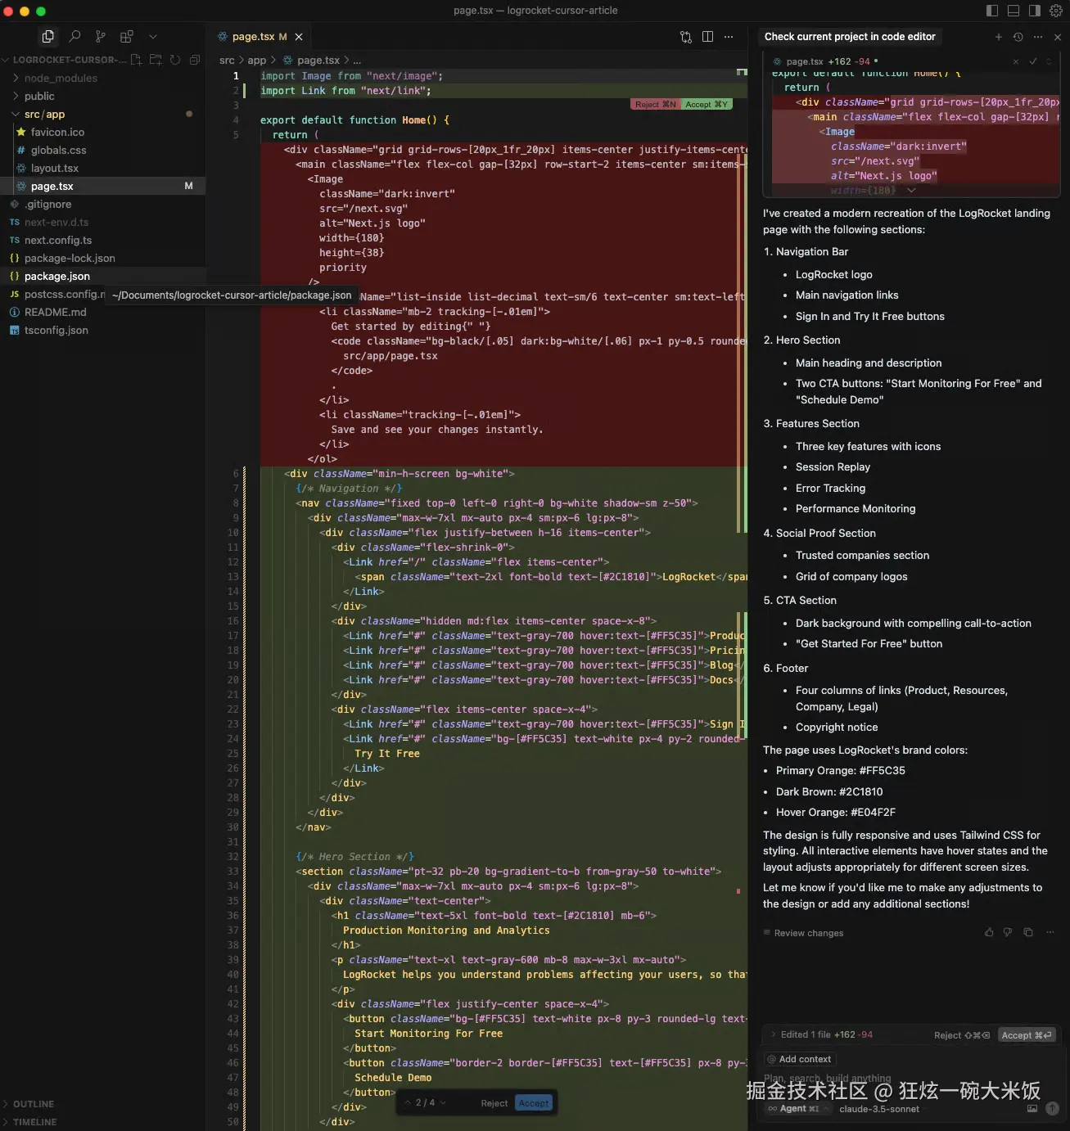The image size is (1070, 1131).
Task: Open the Source Control view
Action: coord(100,36)
